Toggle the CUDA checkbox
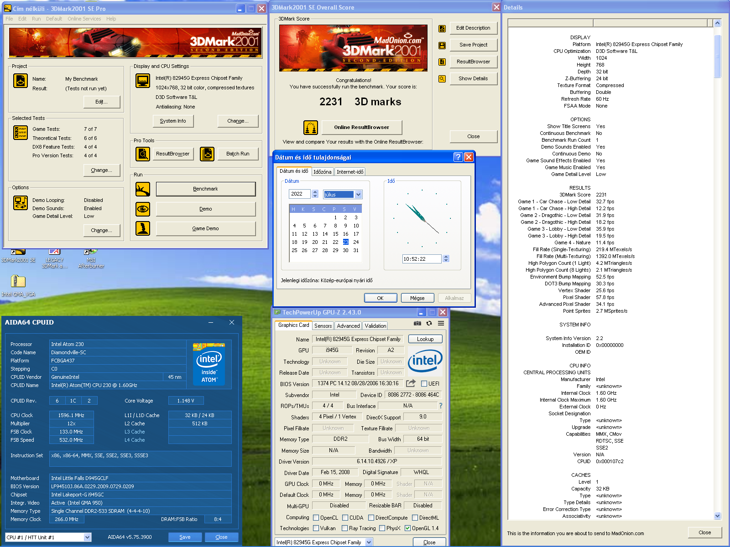Screen dimensions: 730x547 coord(345,518)
